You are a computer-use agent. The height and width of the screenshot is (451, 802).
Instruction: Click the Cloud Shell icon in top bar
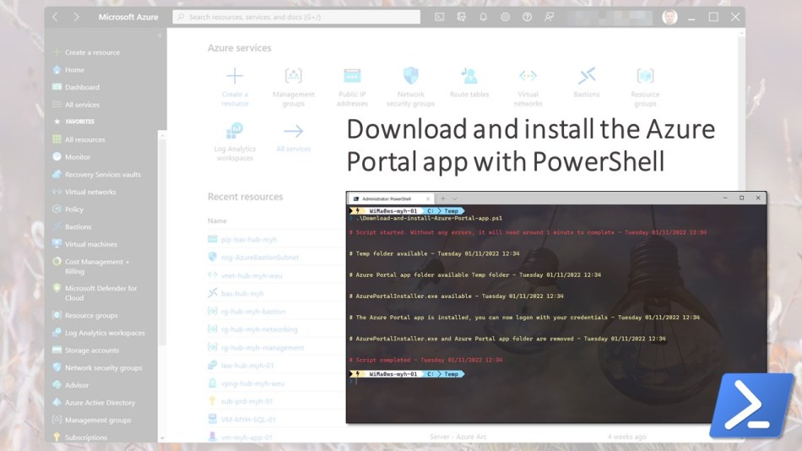point(439,17)
